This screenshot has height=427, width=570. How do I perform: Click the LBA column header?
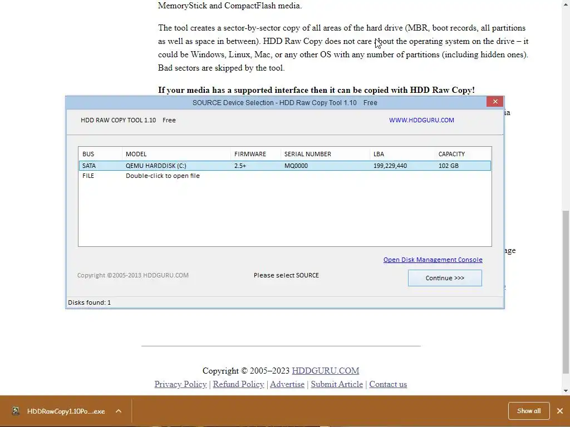[402, 154]
